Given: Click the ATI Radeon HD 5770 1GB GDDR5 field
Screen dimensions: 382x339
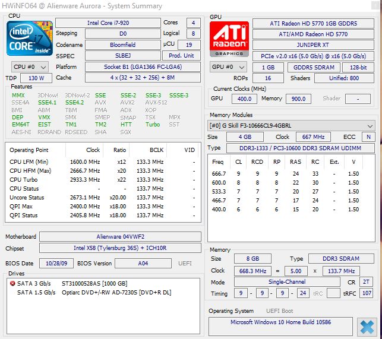Looking at the screenshot, I should (313, 24).
